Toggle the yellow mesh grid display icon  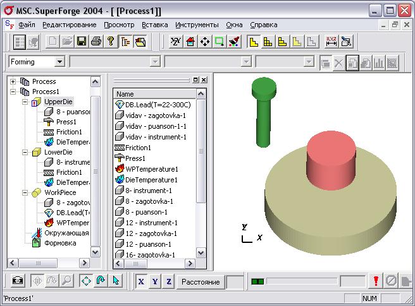click(x=268, y=42)
